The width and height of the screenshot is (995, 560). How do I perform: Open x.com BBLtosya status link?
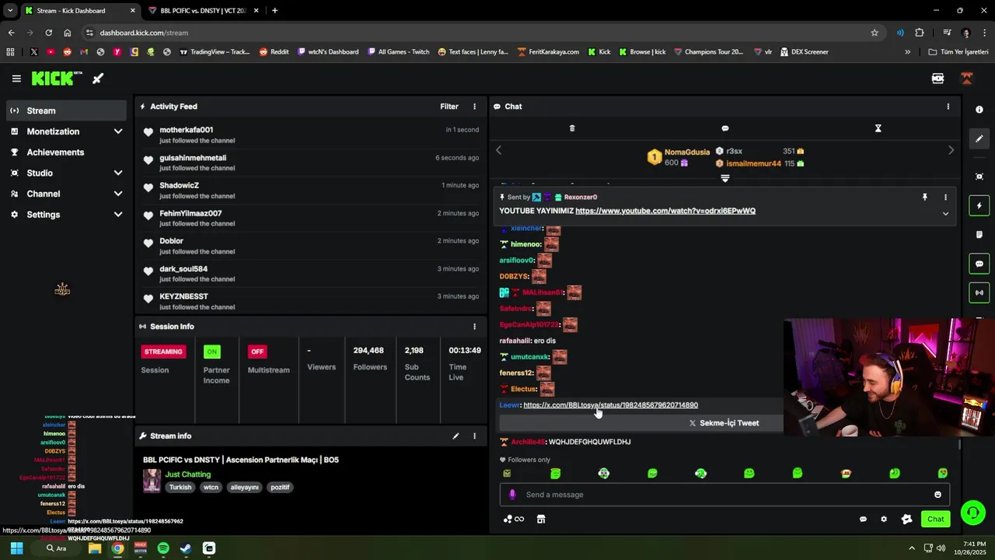610,405
